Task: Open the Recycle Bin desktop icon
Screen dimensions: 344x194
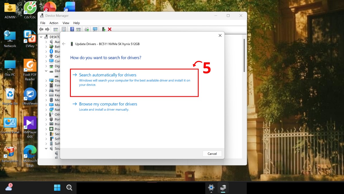Action: click(x=10, y=96)
